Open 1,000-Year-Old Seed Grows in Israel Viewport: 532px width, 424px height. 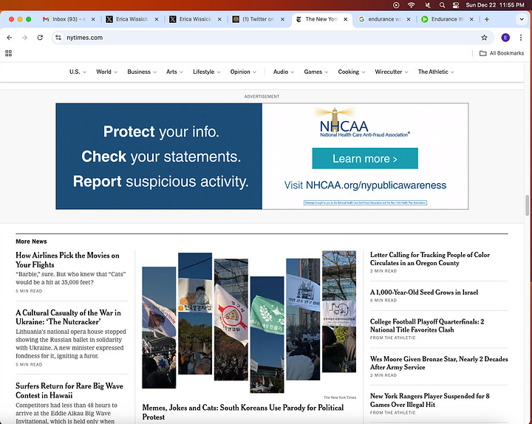tap(424, 293)
